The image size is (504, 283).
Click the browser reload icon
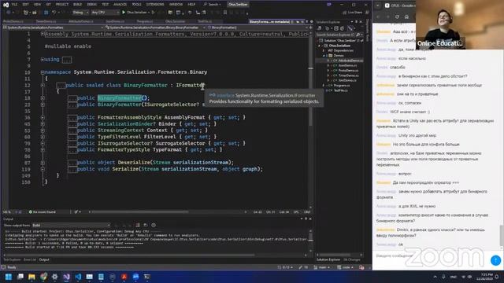click(397, 17)
